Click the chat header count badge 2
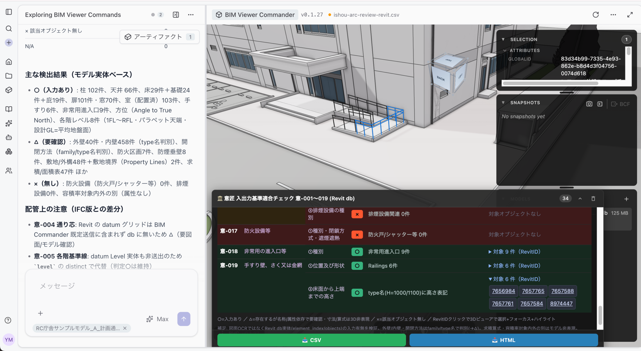 161,15
